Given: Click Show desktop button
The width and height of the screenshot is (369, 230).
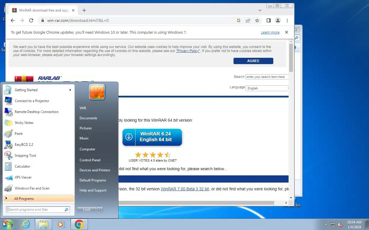Looking at the screenshot, I should (x=367, y=225).
